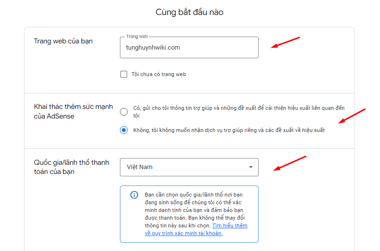Select the 'Có, gửi cho tôi thông tin' radio option

(124, 112)
